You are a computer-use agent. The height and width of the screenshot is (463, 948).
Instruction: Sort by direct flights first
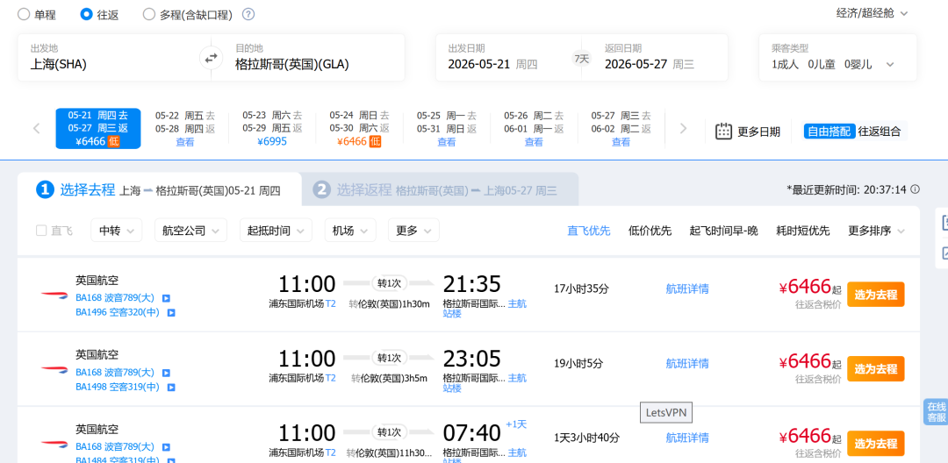pyautogui.click(x=588, y=231)
